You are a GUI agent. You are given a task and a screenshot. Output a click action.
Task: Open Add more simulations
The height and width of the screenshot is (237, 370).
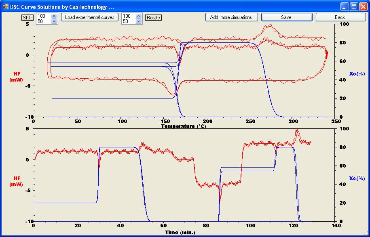coord(231,17)
